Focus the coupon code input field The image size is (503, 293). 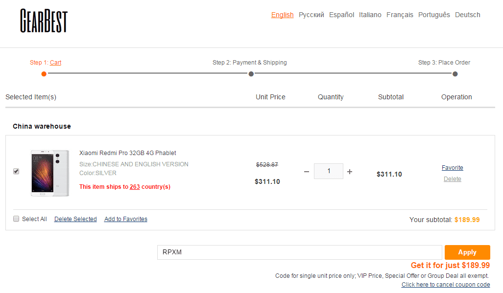(x=300, y=252)
